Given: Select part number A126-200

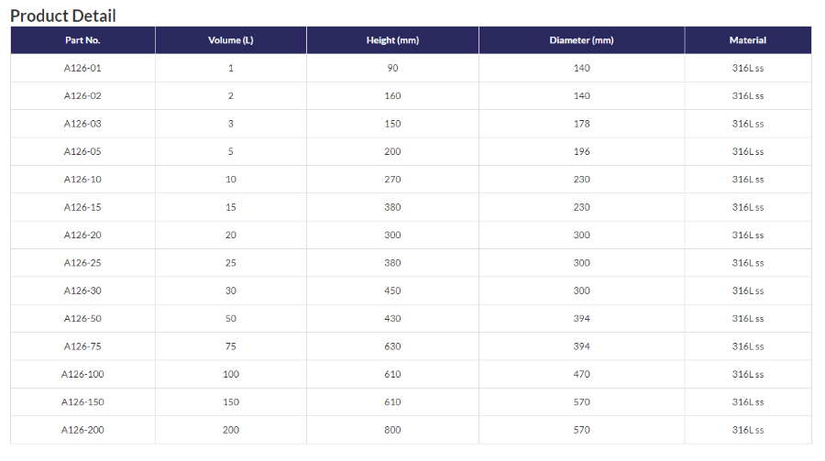Looking at the screenshot, I should 82,430.
